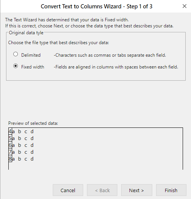
Task: Click the Fixed width option label
Action: click(33, 67)
